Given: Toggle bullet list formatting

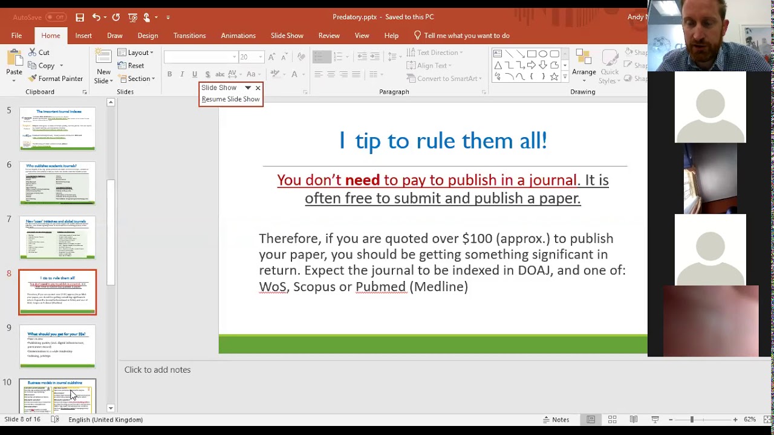Looking at the screenshot, I should click(321, 57).
